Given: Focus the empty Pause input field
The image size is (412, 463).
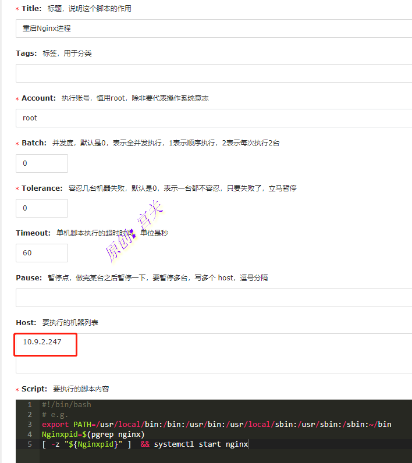Looking at the screenshot, I should pyautogui.click(x=209, y=298).
